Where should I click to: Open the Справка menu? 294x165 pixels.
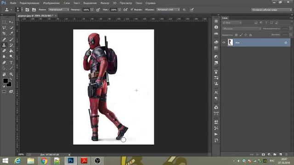tap(150, 3)
